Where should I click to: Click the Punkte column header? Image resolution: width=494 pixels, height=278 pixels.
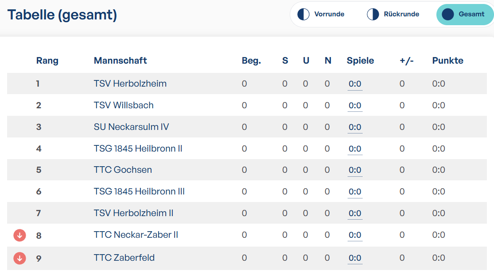point(447,60)
